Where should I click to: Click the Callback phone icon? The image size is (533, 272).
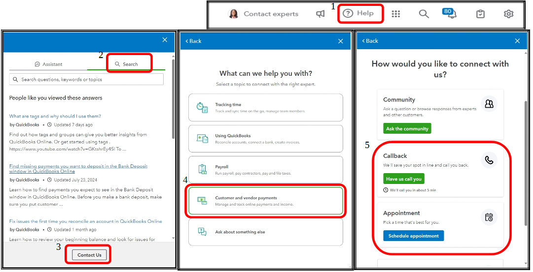coord(489,160)
